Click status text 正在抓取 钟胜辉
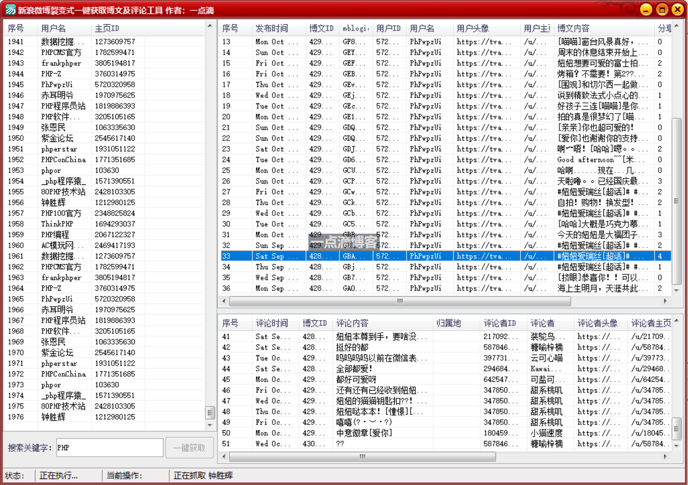Image resolution: width=688 pixels, height=485 pixels. tap(203, 476)
